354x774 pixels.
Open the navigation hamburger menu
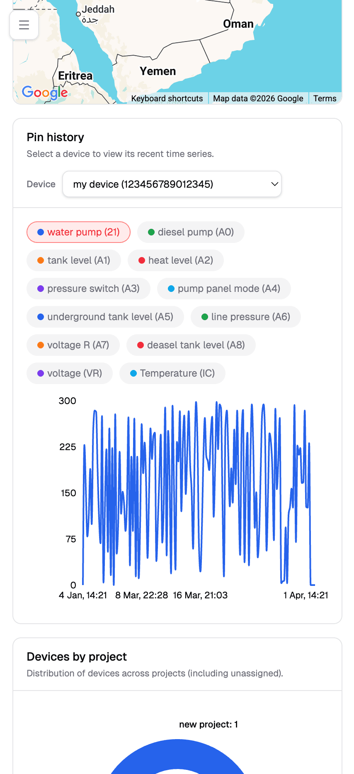point(24,25)
